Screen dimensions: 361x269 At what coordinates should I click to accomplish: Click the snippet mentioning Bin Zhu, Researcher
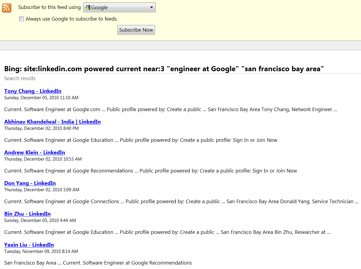pos(167,232)
